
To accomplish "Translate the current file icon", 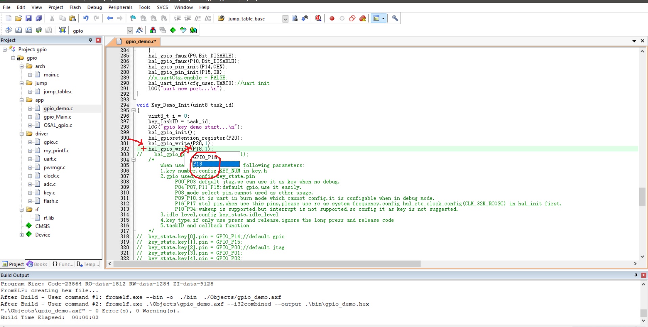I will pos(8,30).
